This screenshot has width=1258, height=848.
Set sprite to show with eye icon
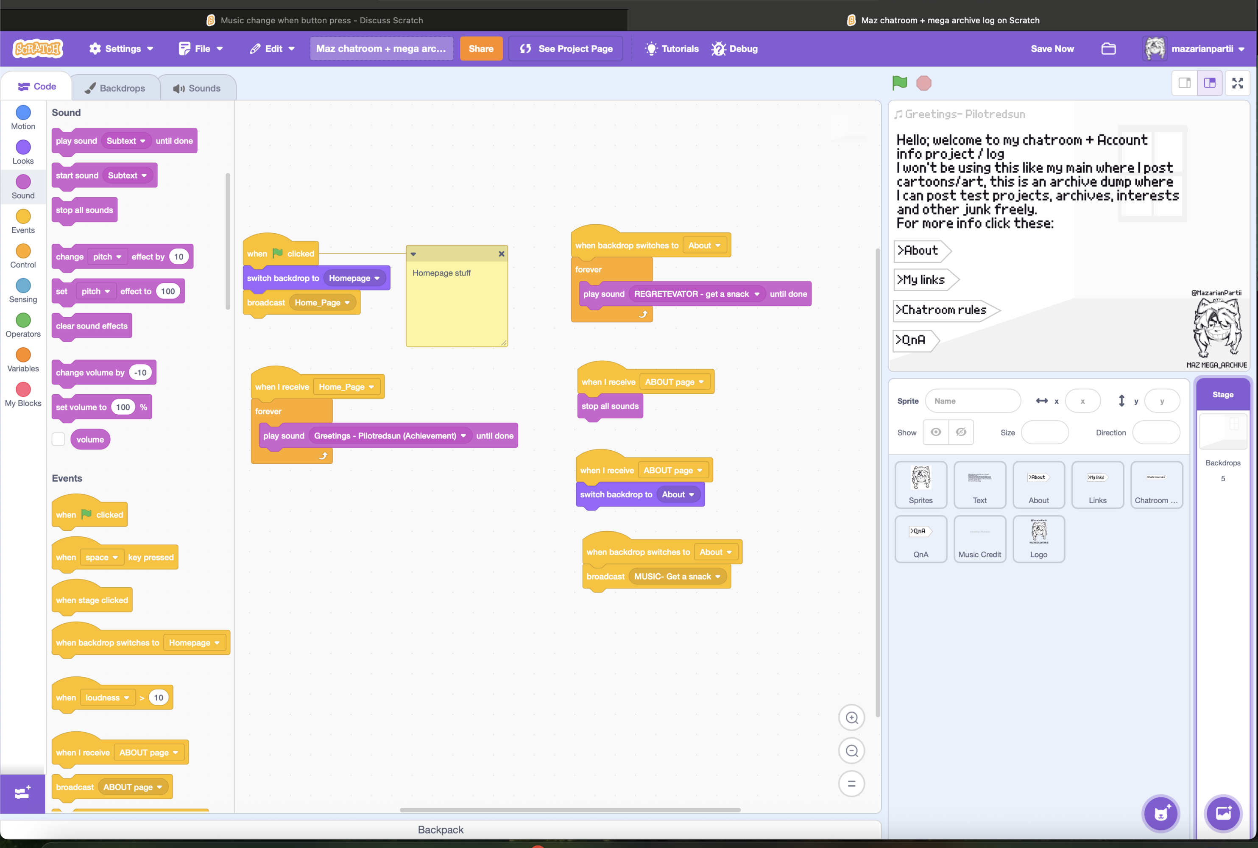click(936, 432)
